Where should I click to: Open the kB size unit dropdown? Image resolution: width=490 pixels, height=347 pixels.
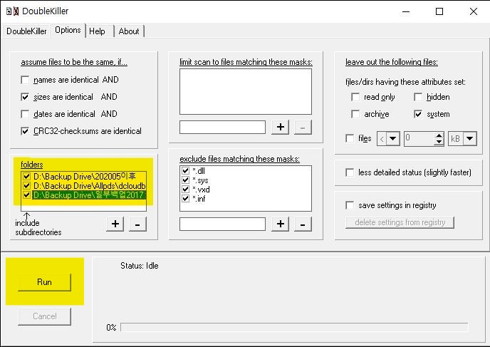click(469, 138)
